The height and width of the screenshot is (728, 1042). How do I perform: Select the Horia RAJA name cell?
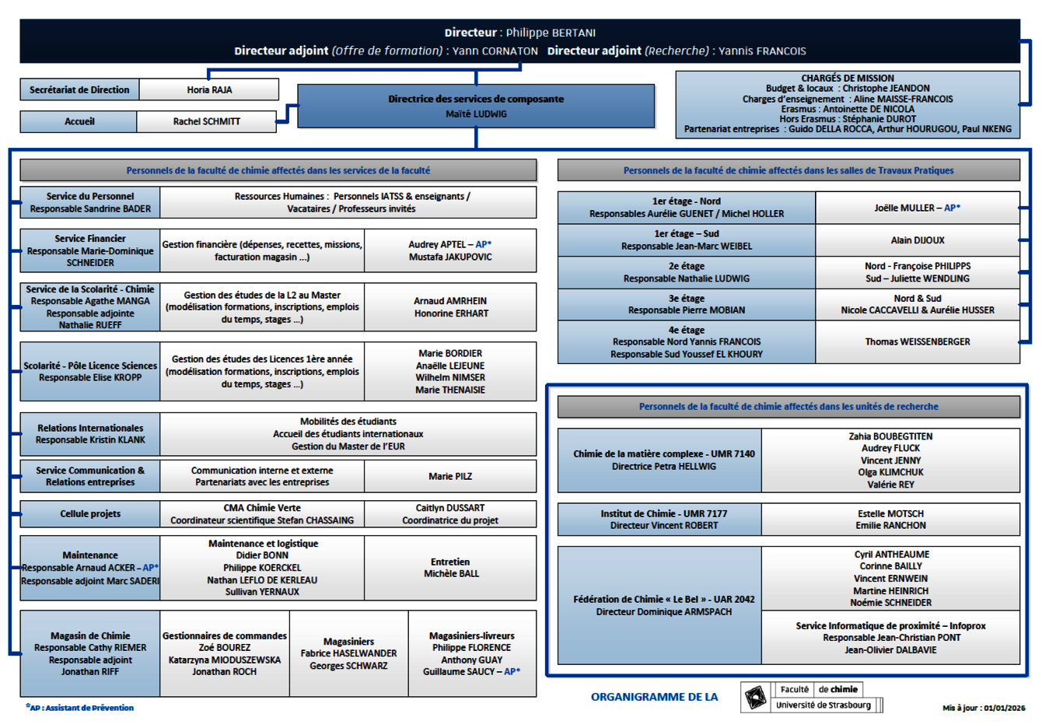pyautogui.click(x=209, y=90)
